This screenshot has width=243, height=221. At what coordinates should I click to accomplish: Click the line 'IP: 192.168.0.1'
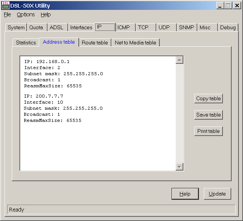pyautogui.click(x=47, y=62)
